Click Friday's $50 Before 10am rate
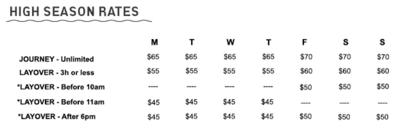 [306, 87]
